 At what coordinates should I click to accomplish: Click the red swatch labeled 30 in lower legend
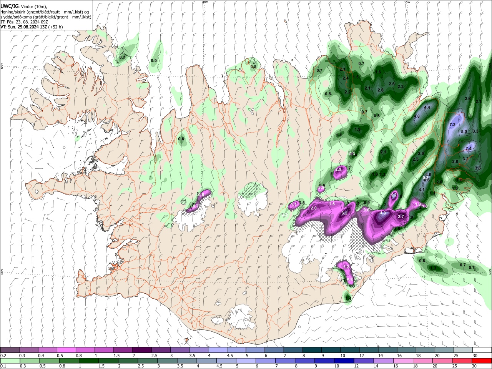point(482,361)
